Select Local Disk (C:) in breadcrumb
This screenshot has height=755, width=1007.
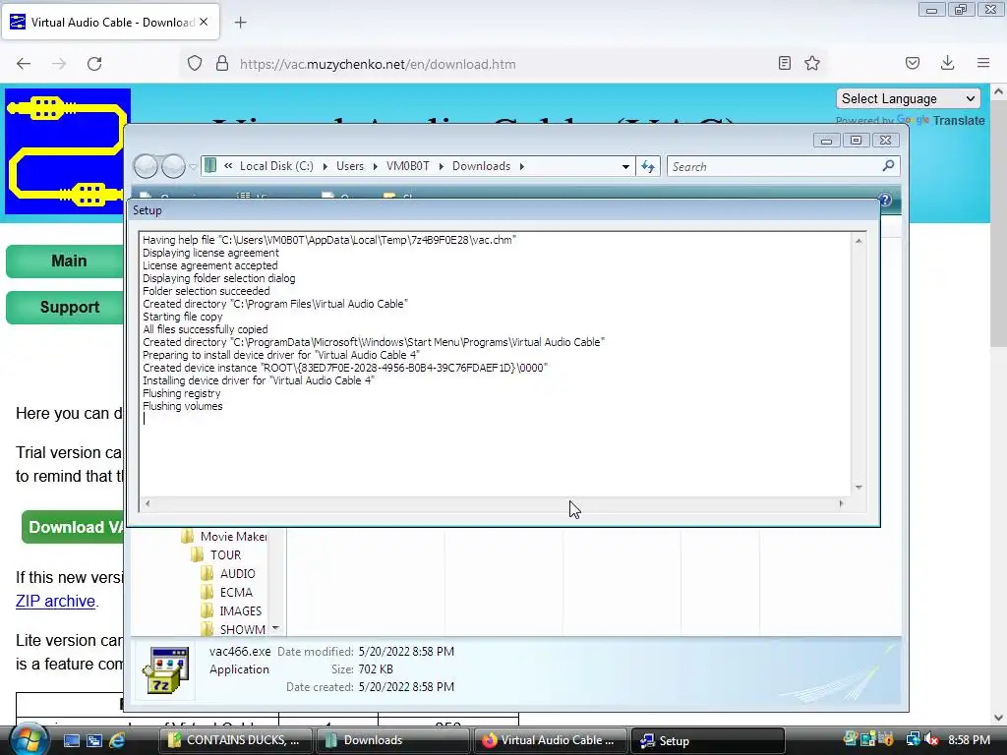pyautogui.click(x=276, y=166)
